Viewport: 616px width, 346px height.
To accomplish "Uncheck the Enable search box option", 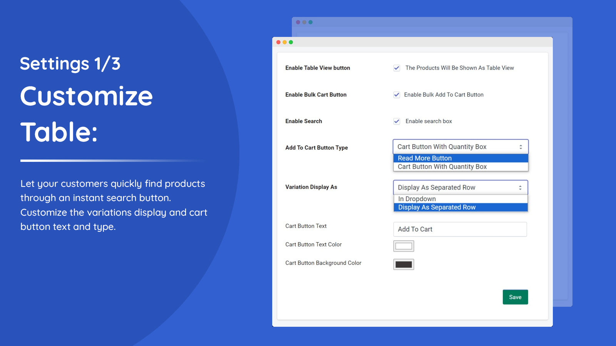I will pyautogui.click(x=397, y=121).
